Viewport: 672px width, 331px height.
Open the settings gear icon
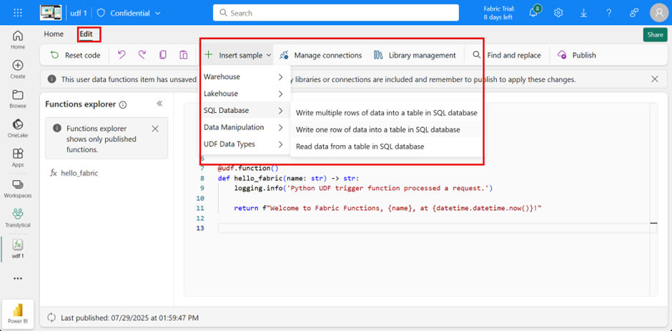point(558,13)
